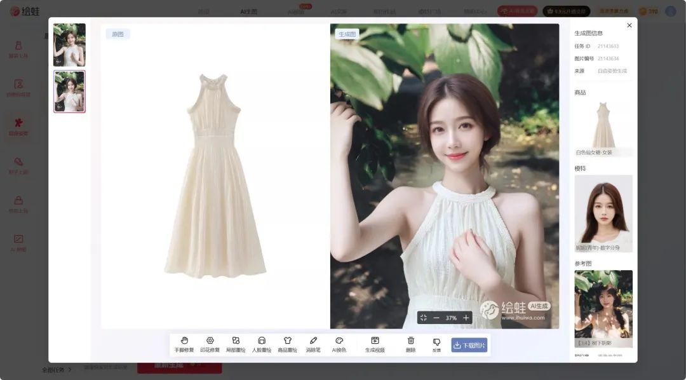The image size is (686, 380).
Task: Click the task ID value 21143633
Action: (x=608, y=46)
